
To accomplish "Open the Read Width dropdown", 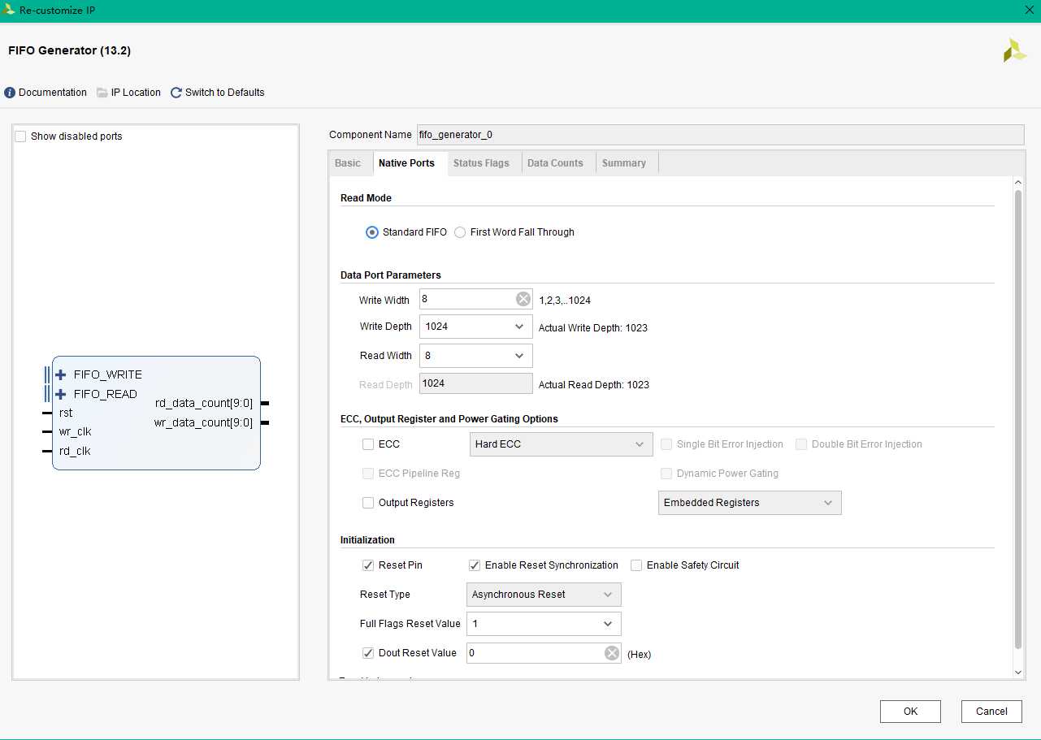I will pos(476,356).
